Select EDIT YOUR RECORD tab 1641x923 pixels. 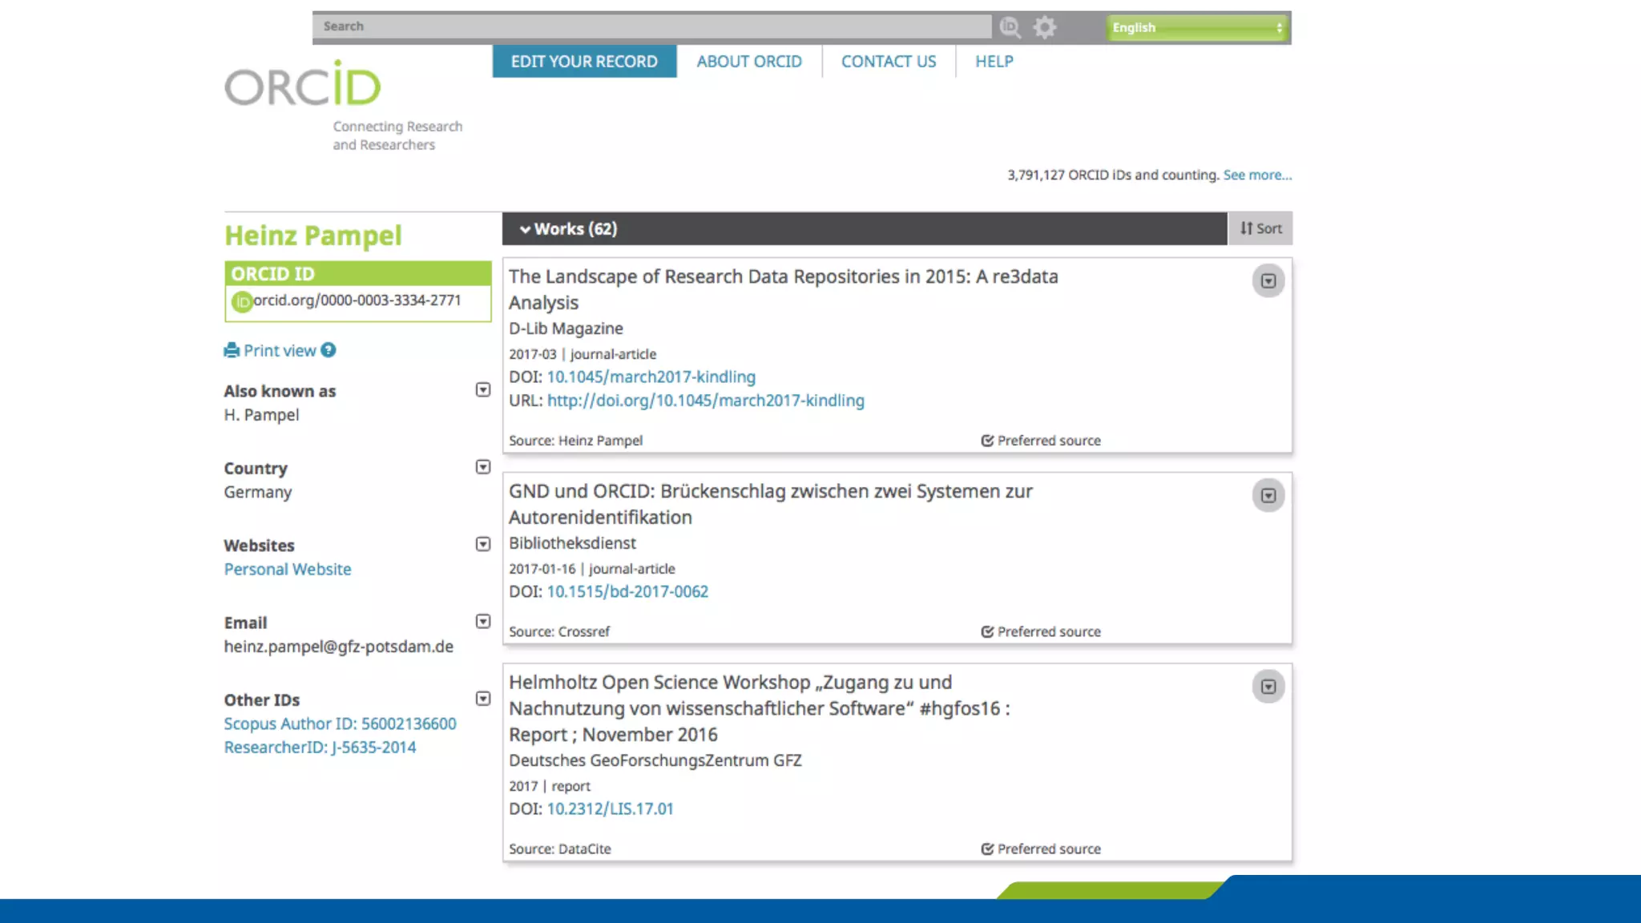(584, 62)
